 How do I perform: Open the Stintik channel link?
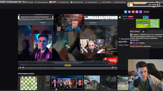[125, 16]
